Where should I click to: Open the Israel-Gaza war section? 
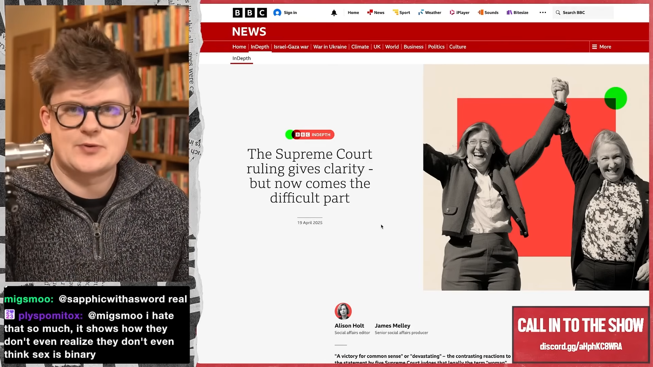(x=291, y=47)
